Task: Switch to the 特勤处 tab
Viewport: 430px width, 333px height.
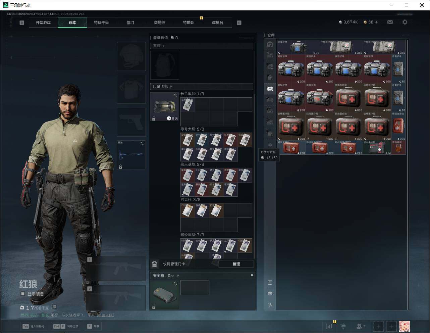Action: 189,22
